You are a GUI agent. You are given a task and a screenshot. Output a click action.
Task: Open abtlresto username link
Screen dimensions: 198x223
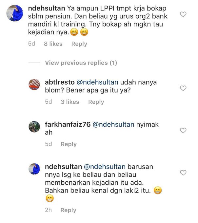[x=60, y=82]
